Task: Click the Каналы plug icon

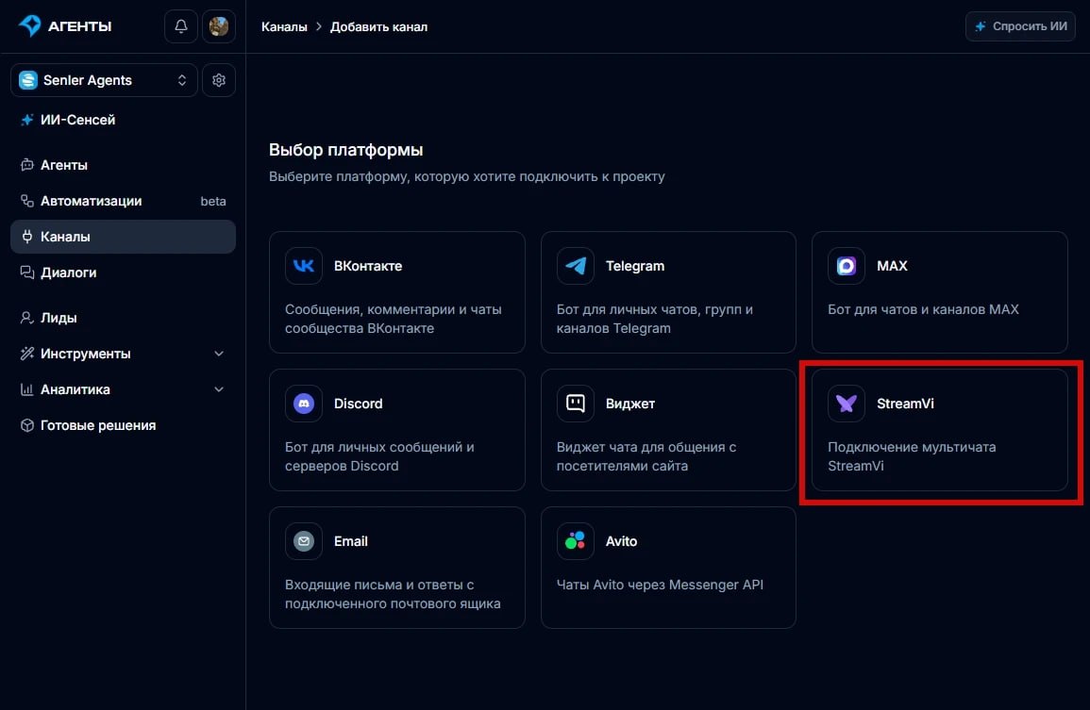Action: pos(27,237)
